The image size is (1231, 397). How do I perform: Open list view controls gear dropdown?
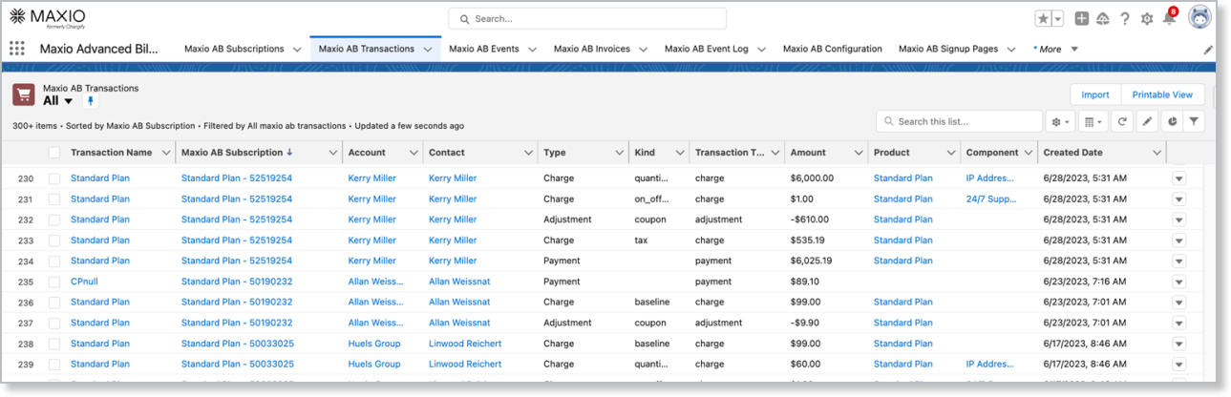1059,121
